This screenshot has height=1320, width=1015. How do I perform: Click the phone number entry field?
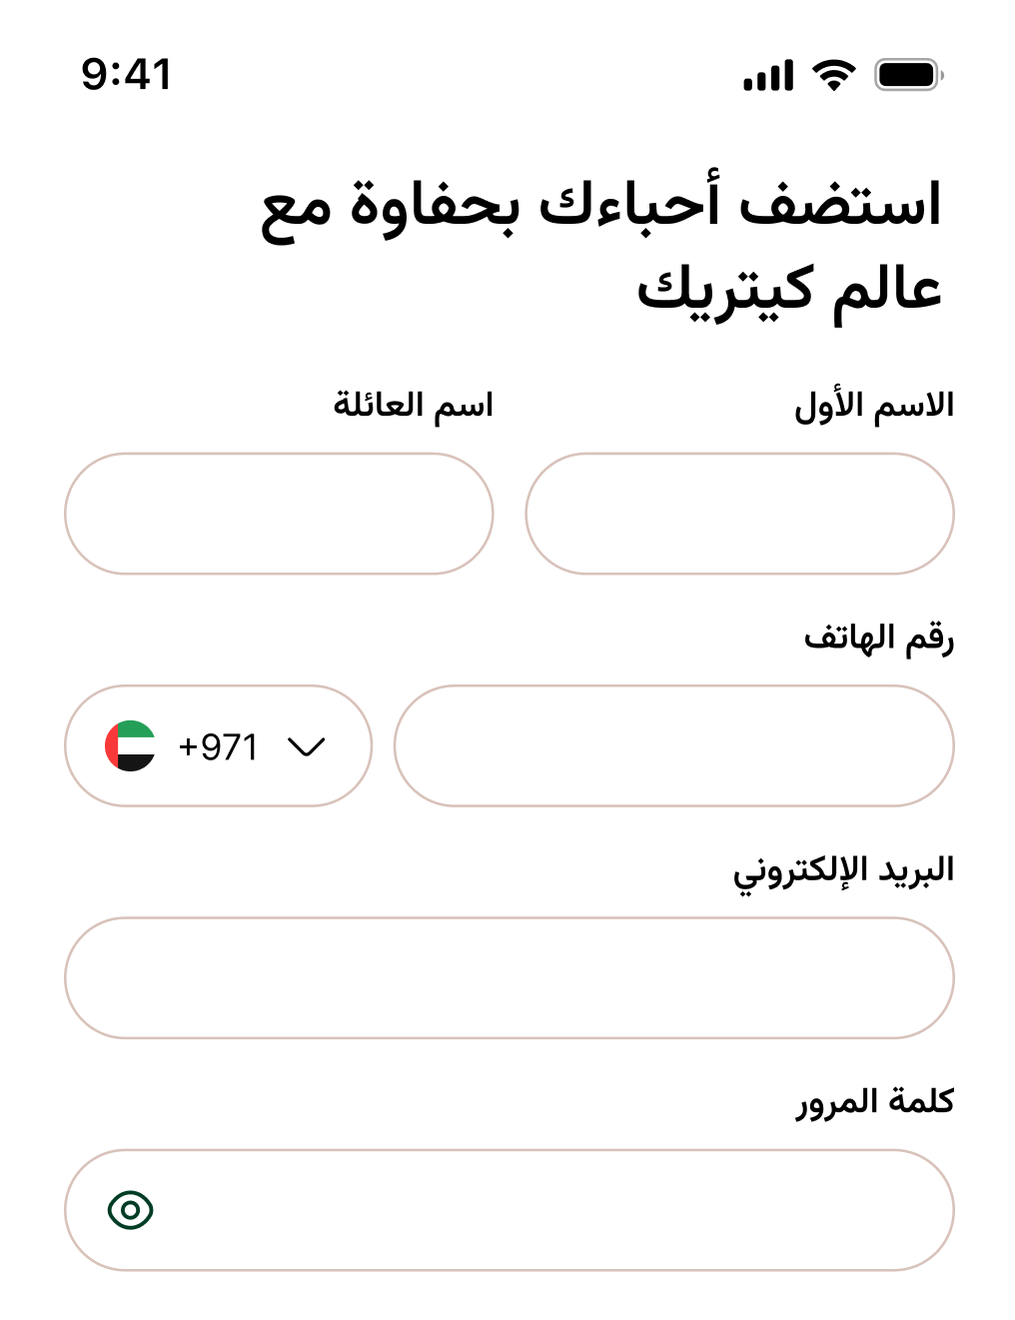point(675,745)
